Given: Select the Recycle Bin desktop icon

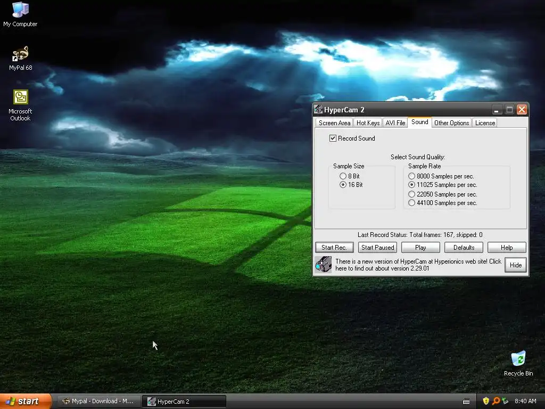Looking at the screenshot, I should (518, 364).
